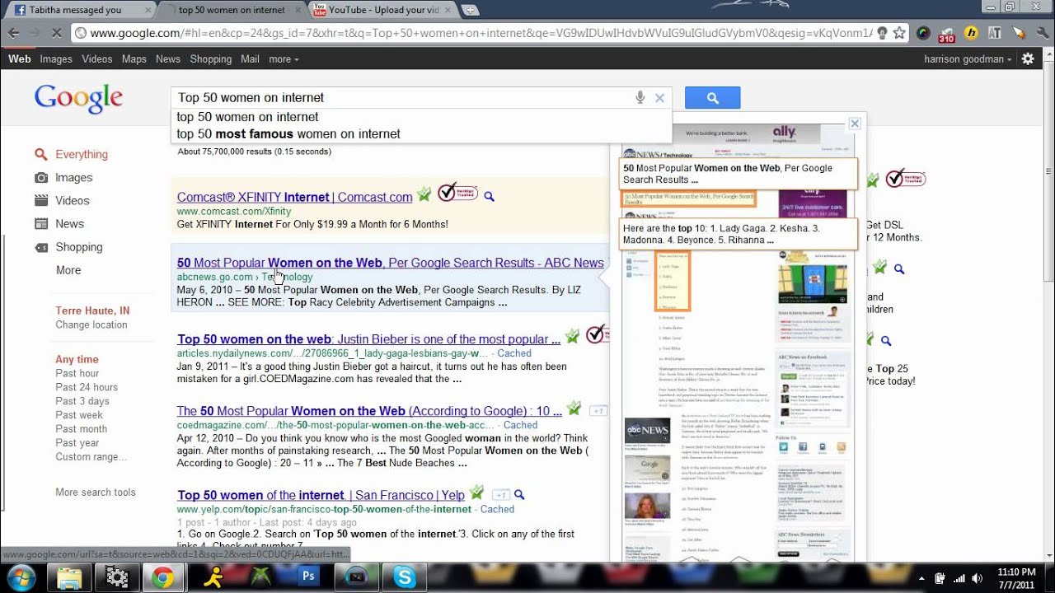Open Videos in Google top bar
This screenshot has height=593, width=1055.
[97, 59]
